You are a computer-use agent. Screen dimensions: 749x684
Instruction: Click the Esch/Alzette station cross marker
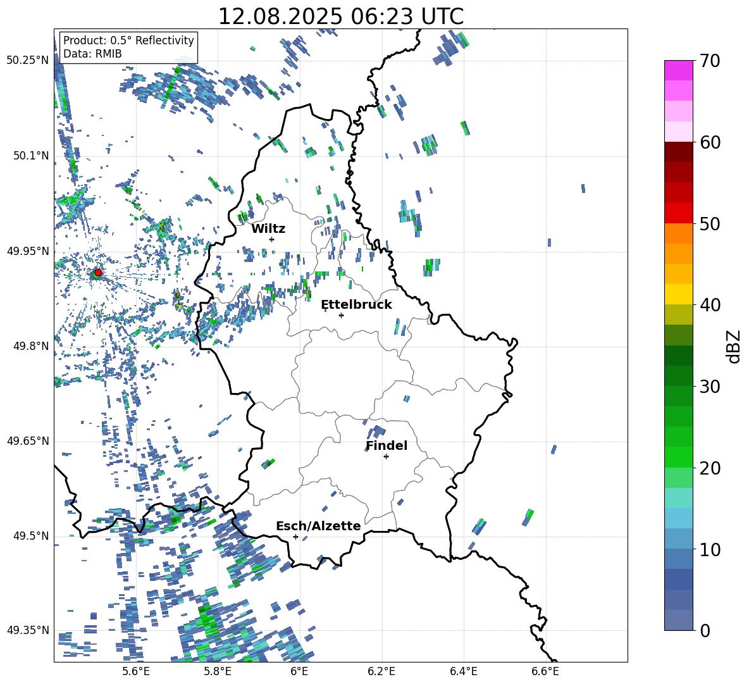(x=295, y=537)
